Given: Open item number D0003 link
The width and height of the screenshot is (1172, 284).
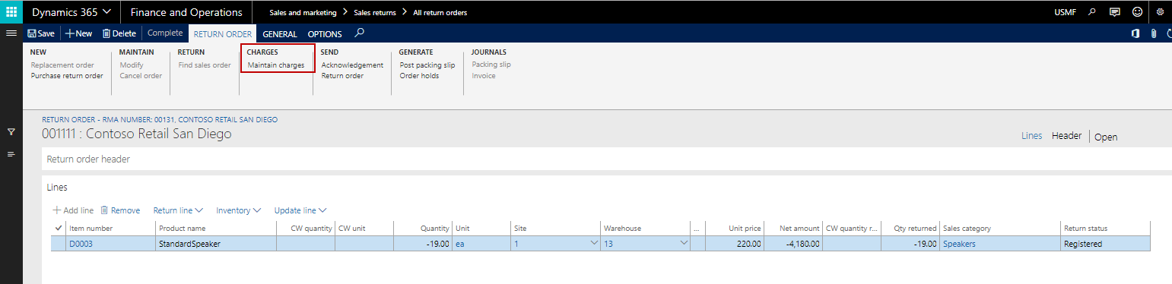Looking at the screenshot, I should 81,244.
